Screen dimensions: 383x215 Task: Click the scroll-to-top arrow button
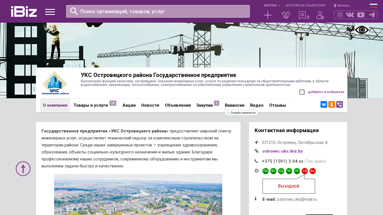[x=23, y=169]
